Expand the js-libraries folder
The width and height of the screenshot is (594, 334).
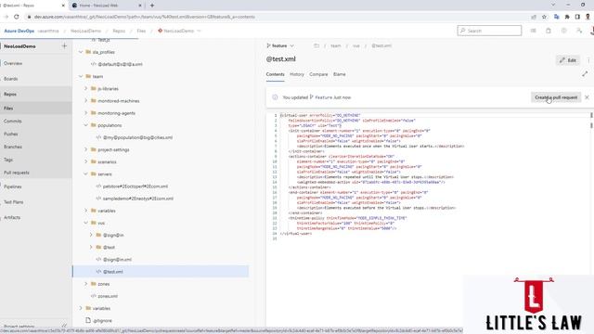86,88
